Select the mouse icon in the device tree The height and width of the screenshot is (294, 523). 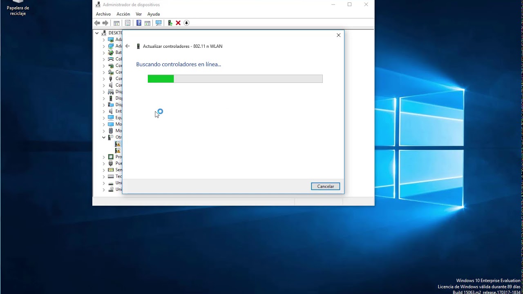[x=111, y=131]
